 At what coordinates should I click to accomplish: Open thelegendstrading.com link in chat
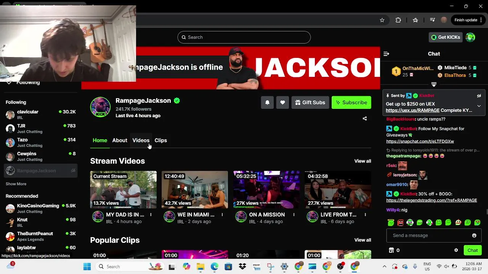432,201
